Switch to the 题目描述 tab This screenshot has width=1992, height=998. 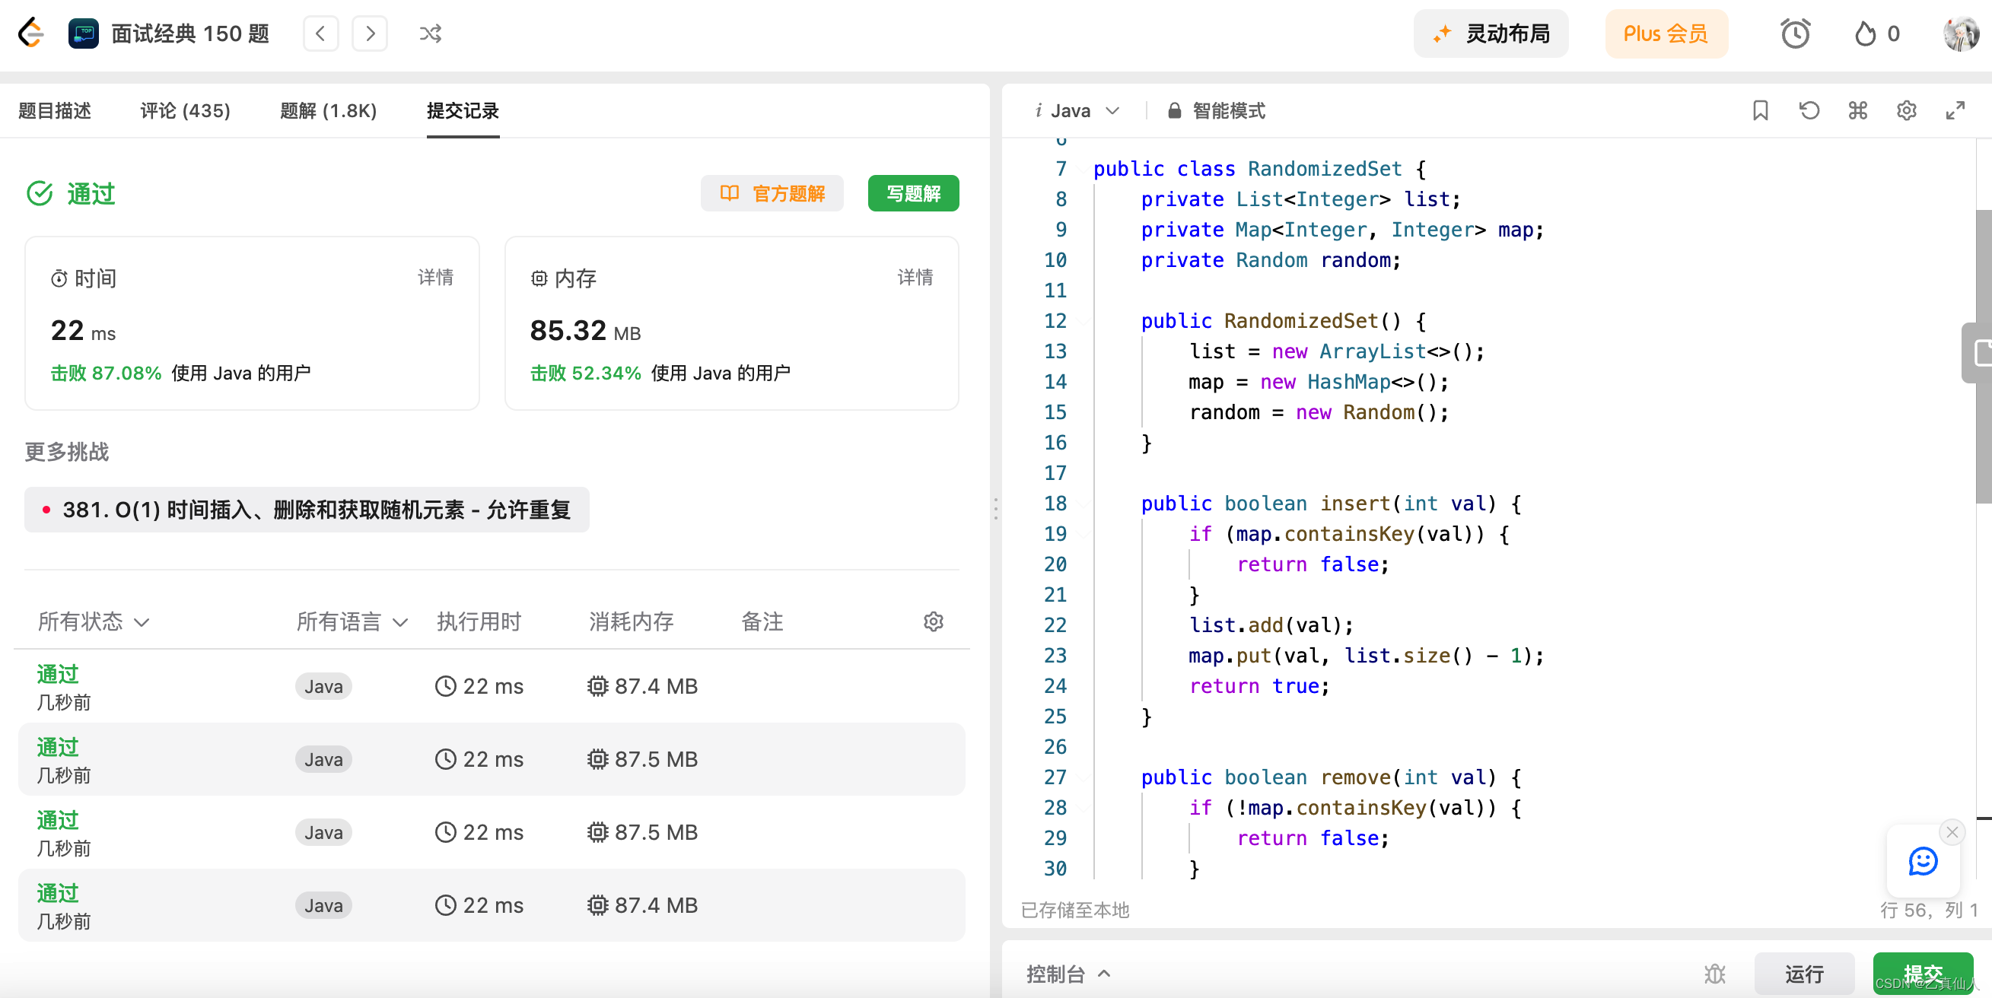(54, 110)
